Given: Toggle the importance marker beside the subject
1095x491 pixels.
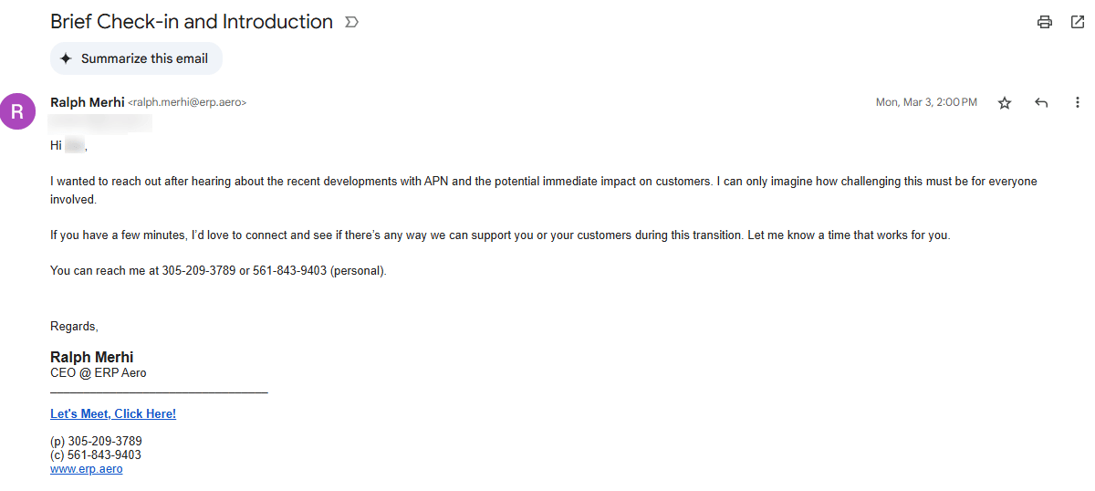Looking at the screenshot, I should click(x=351, y=22).
